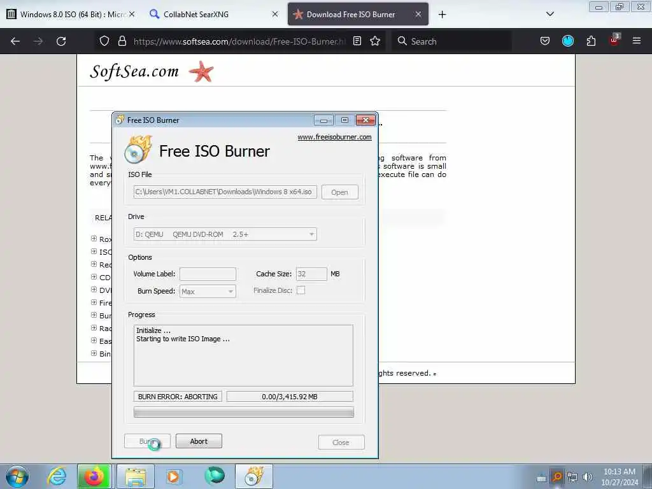
Task: Open a new tab with plus icon
Action: [x=442, y=15]
